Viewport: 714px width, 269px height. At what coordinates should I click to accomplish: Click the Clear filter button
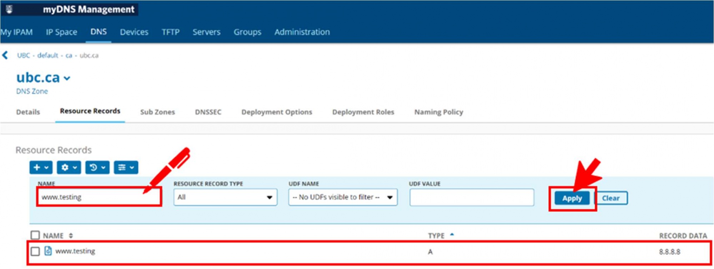click(x=610, y=198)
